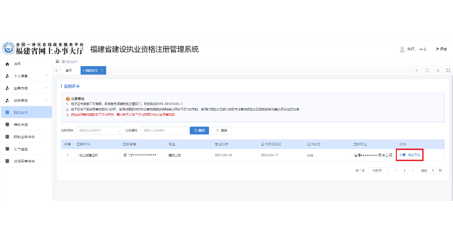453x232 pixels.
Task: Expand the 综合查询 sidebar menu
Action: (x=46, y=100)
